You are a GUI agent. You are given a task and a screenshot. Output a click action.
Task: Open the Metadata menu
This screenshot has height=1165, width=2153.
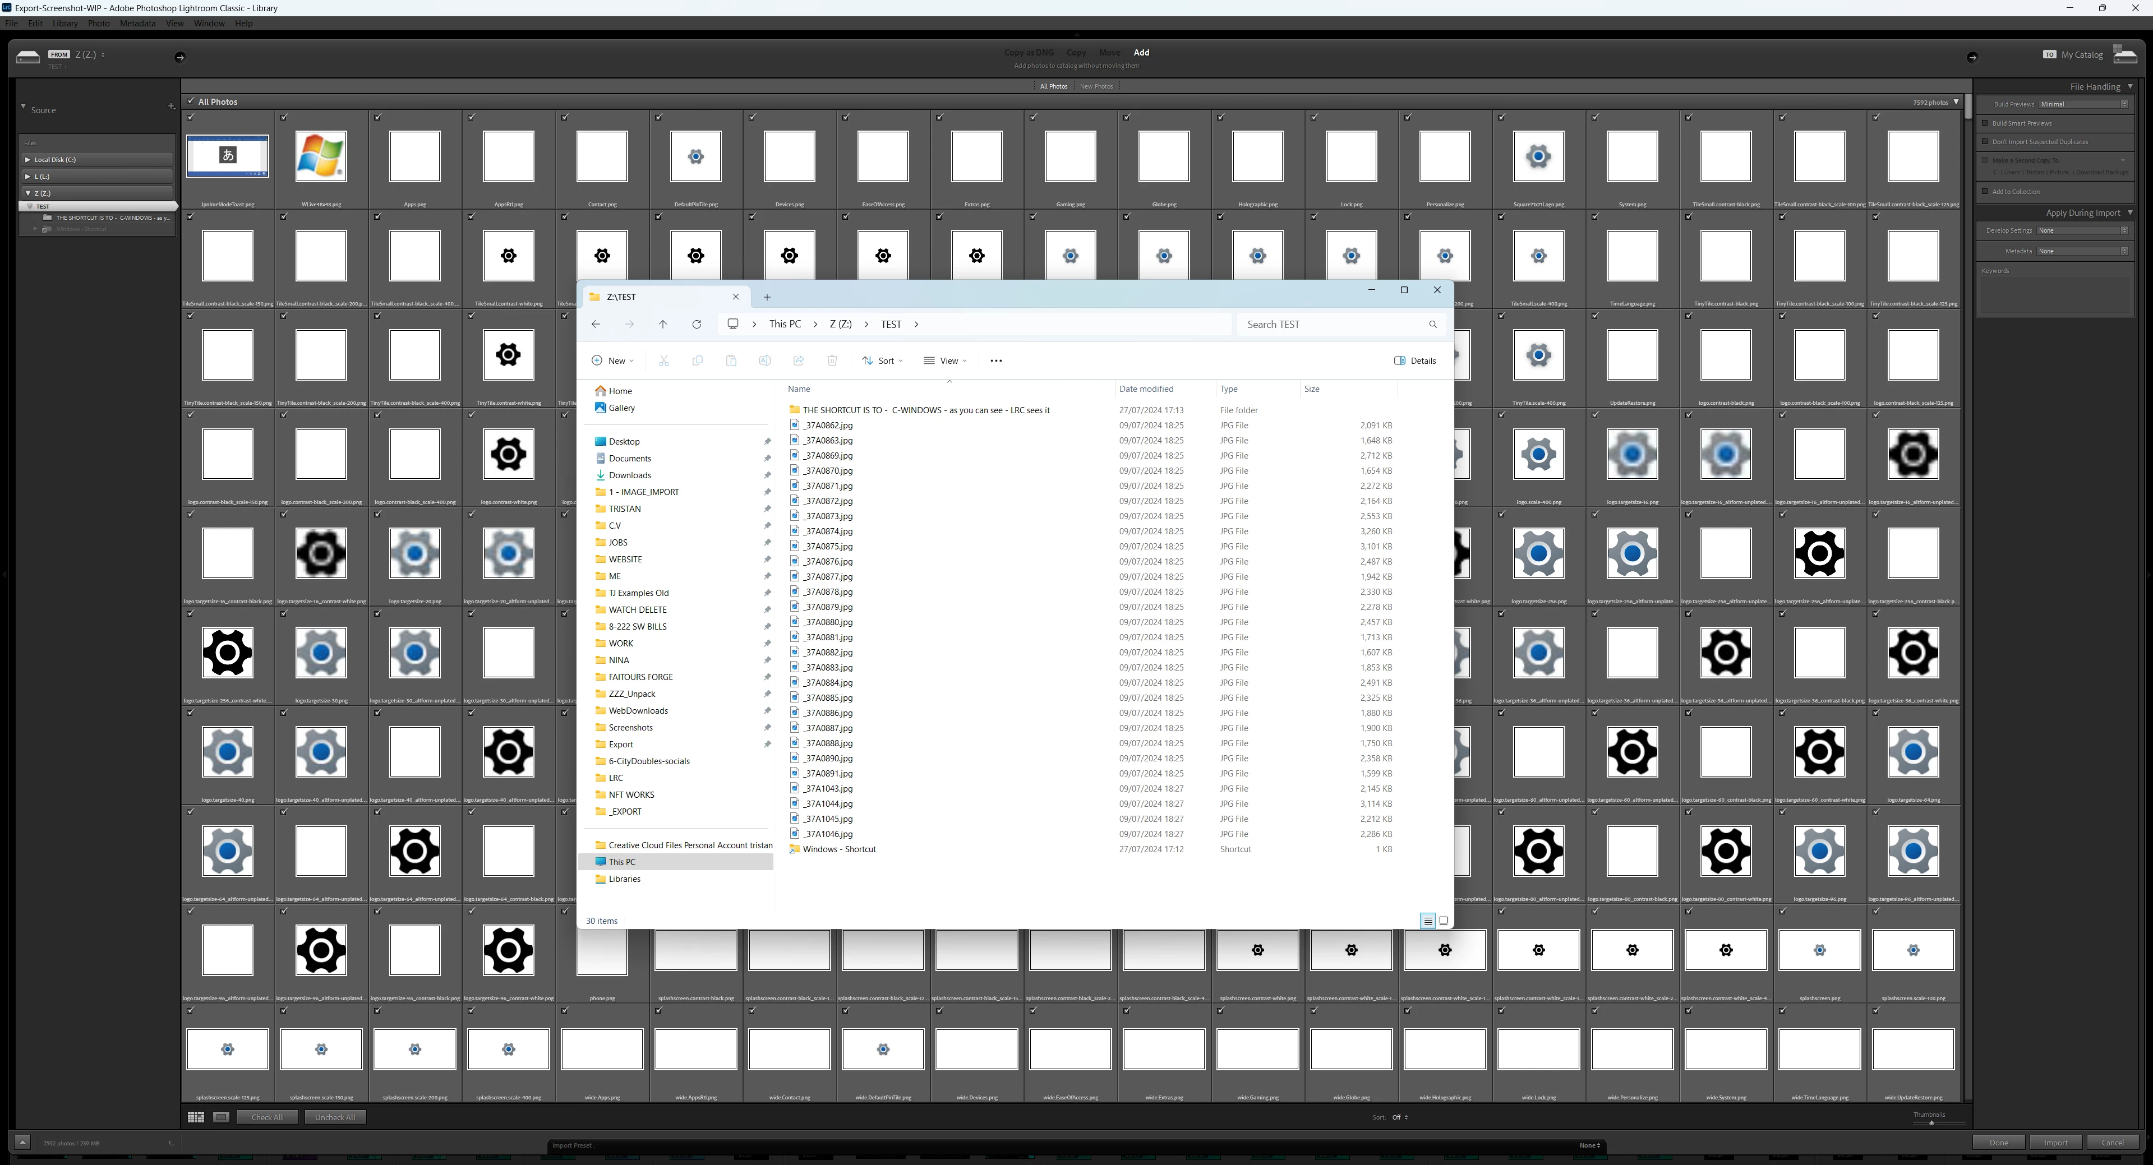point(137,24)
